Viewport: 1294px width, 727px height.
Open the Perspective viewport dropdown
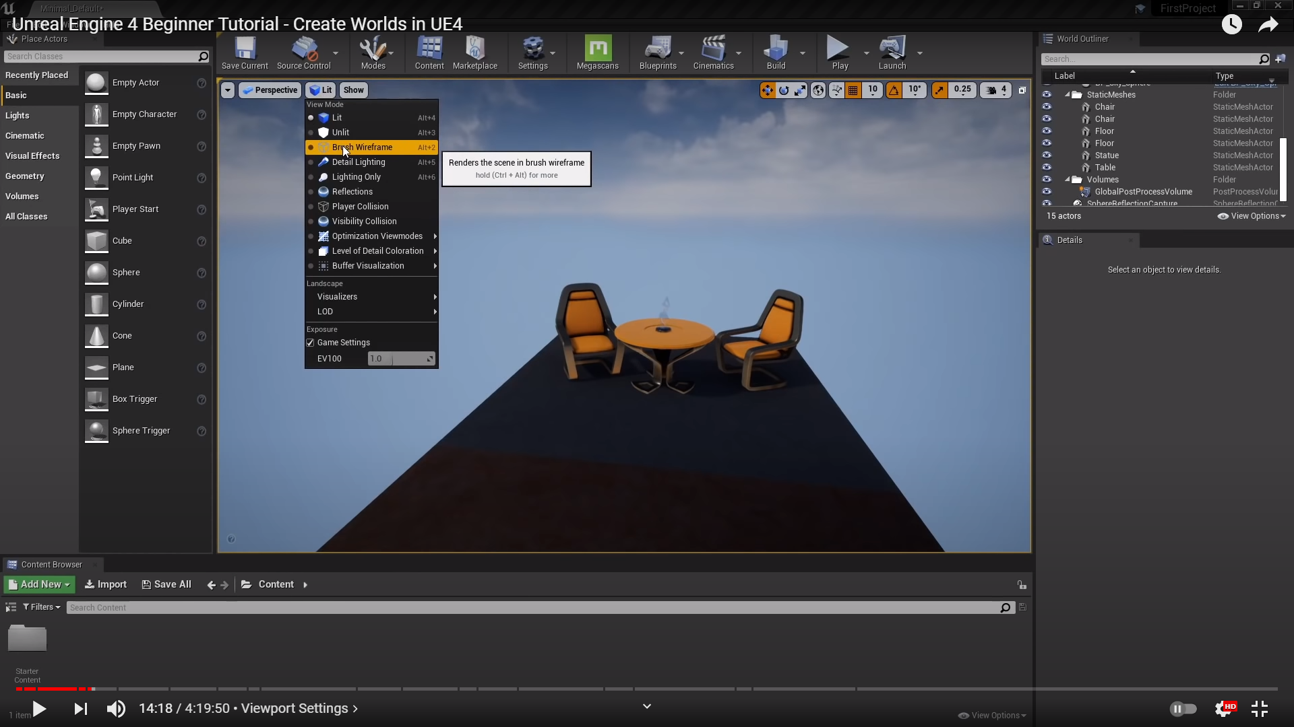pyautogui.click(x=270, y=90)
